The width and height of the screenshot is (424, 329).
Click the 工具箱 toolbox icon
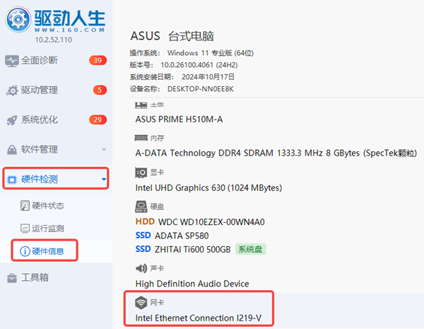click(x=12, y=278)
